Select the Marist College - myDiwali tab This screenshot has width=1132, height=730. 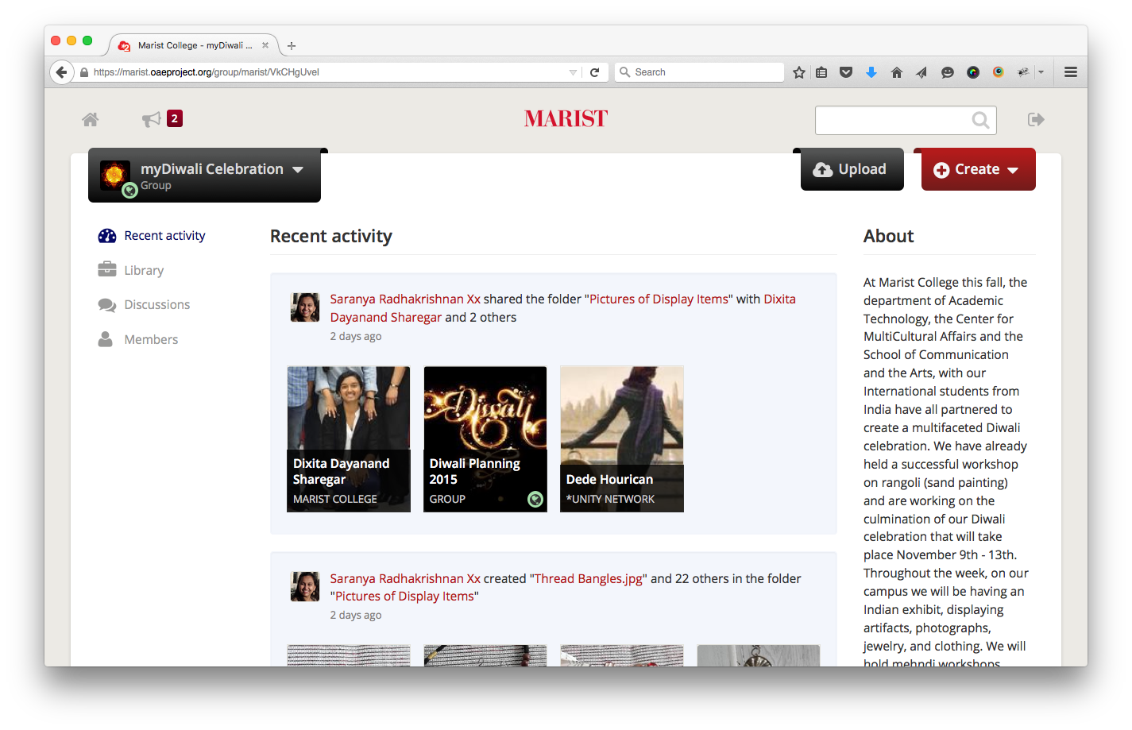(x=193, y=45)
